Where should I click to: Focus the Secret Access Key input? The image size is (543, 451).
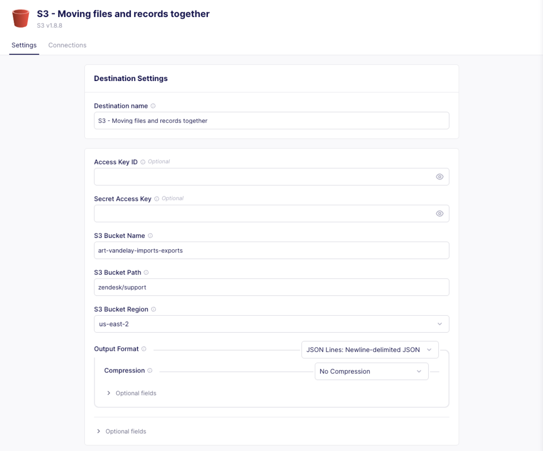[x=271, y=213]
